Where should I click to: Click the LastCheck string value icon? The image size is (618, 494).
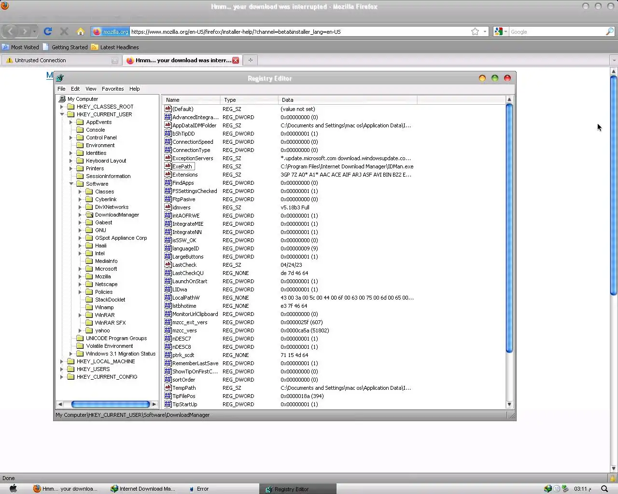tap(168, 265)
